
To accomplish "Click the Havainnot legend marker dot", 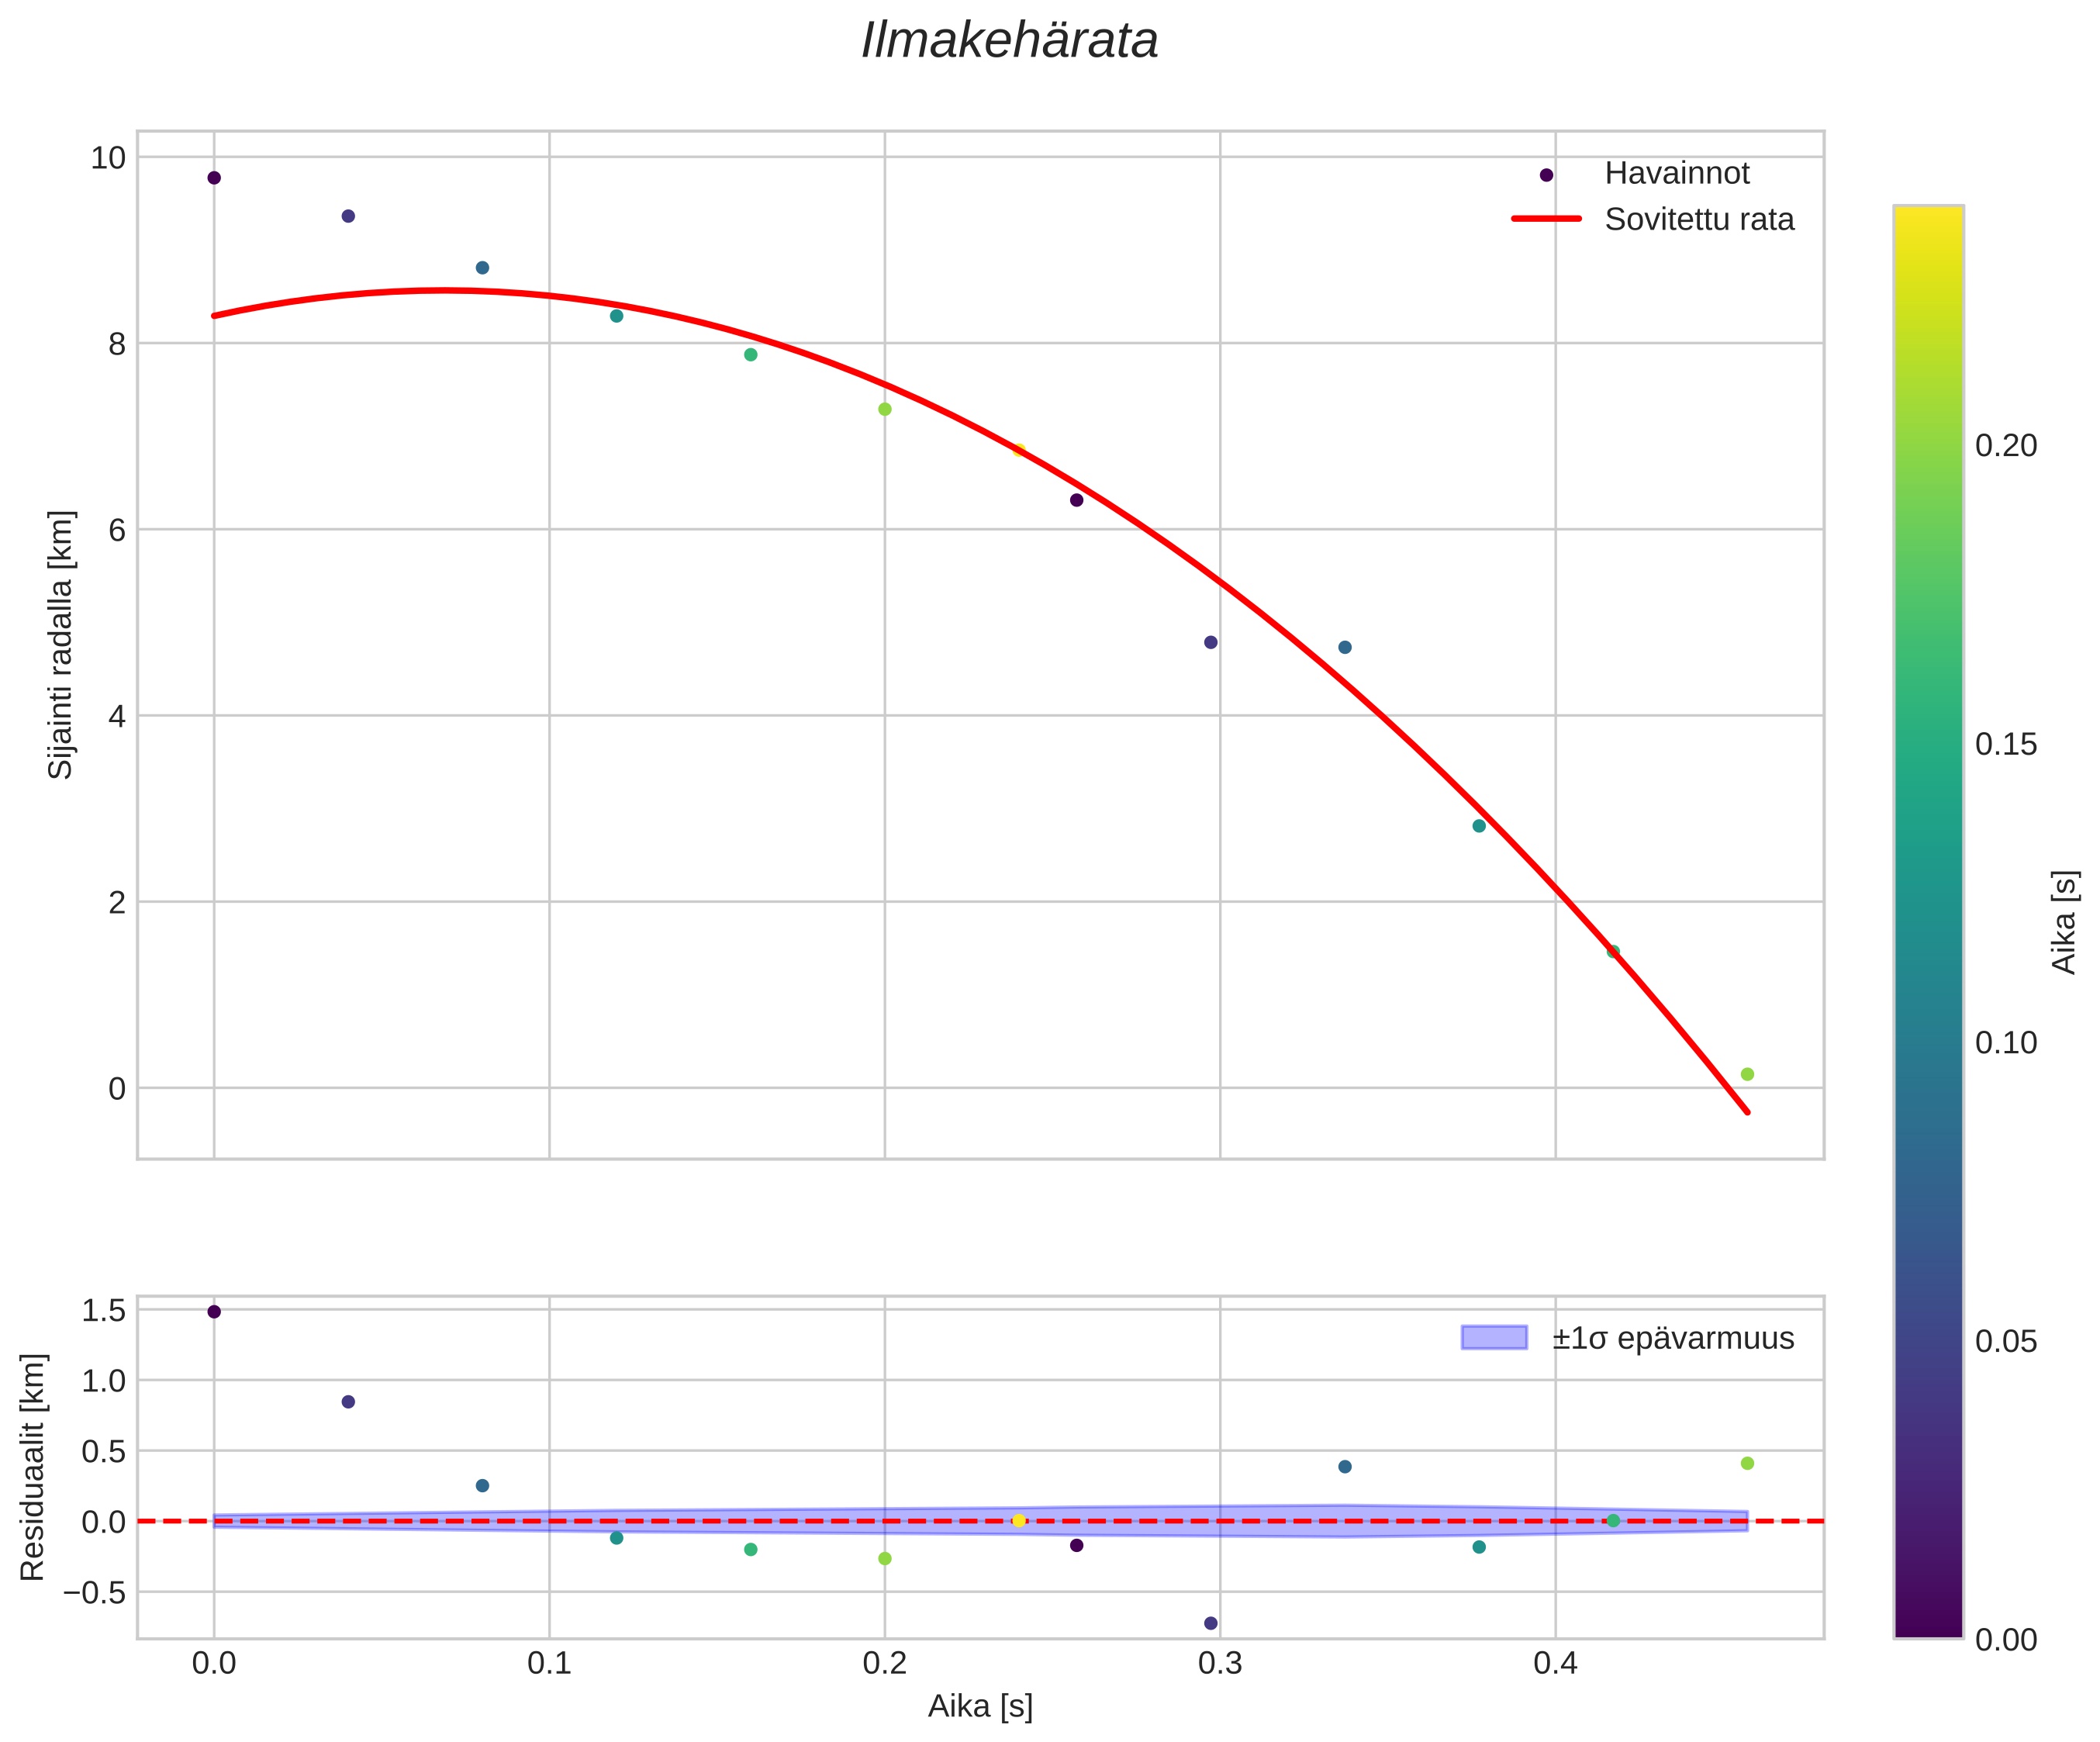I will [1546, 175].
